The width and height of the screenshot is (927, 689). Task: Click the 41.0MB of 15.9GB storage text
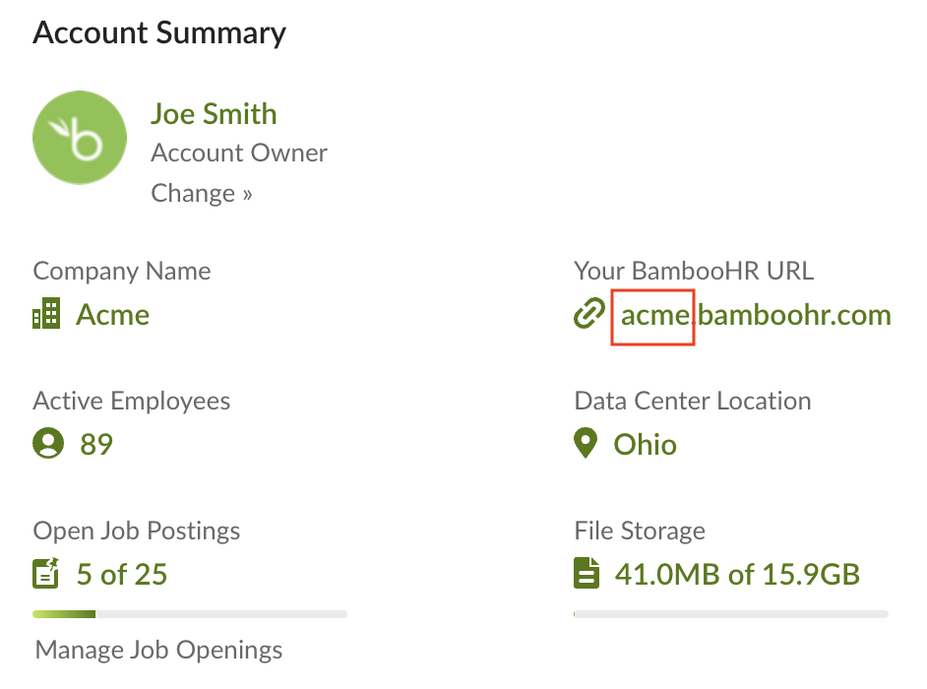(x=736, y=574)
